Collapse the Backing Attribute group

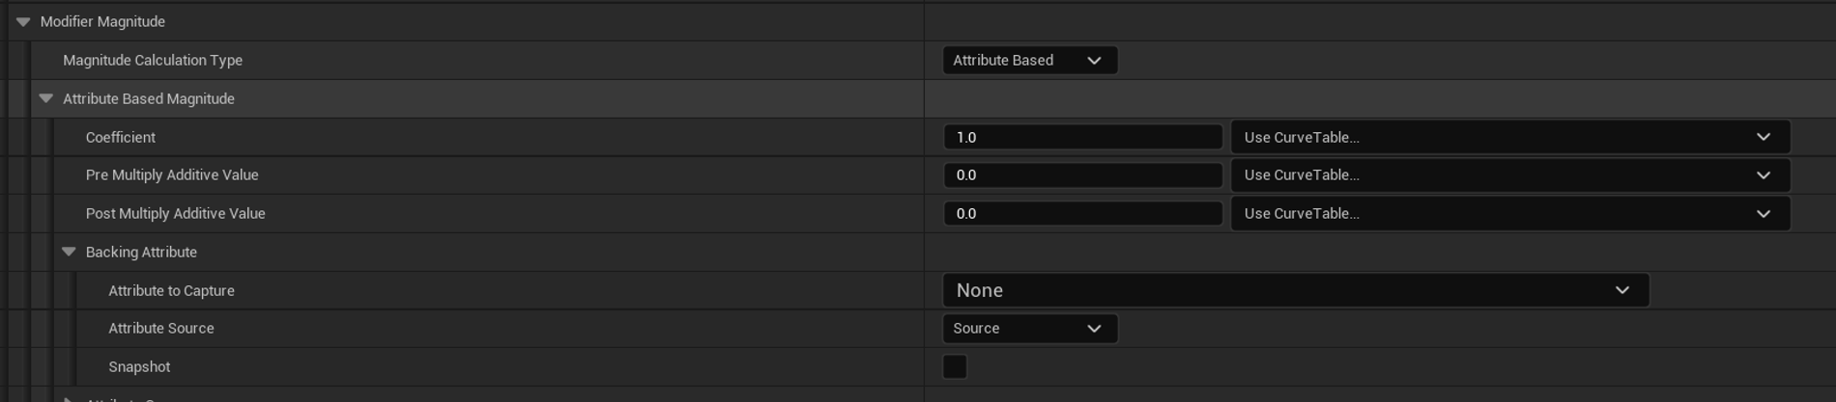(69, 252)
